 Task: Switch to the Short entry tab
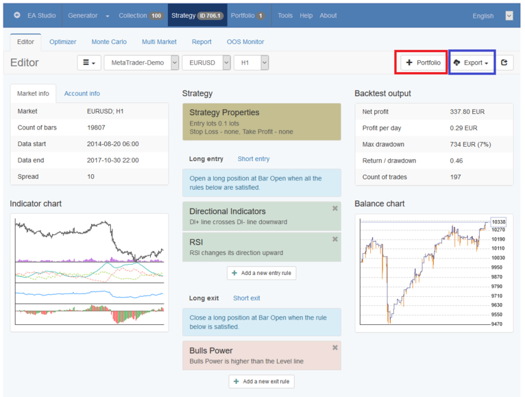254,159
